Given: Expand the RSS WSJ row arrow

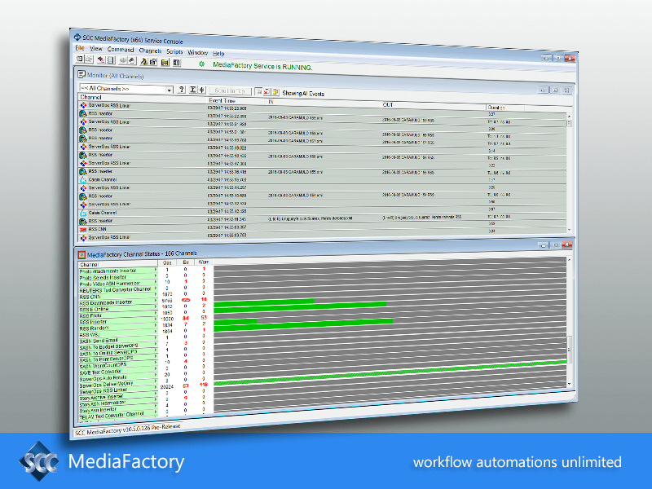Looking at the screenshot, I should pyautogui.click(x=156, y=332).
